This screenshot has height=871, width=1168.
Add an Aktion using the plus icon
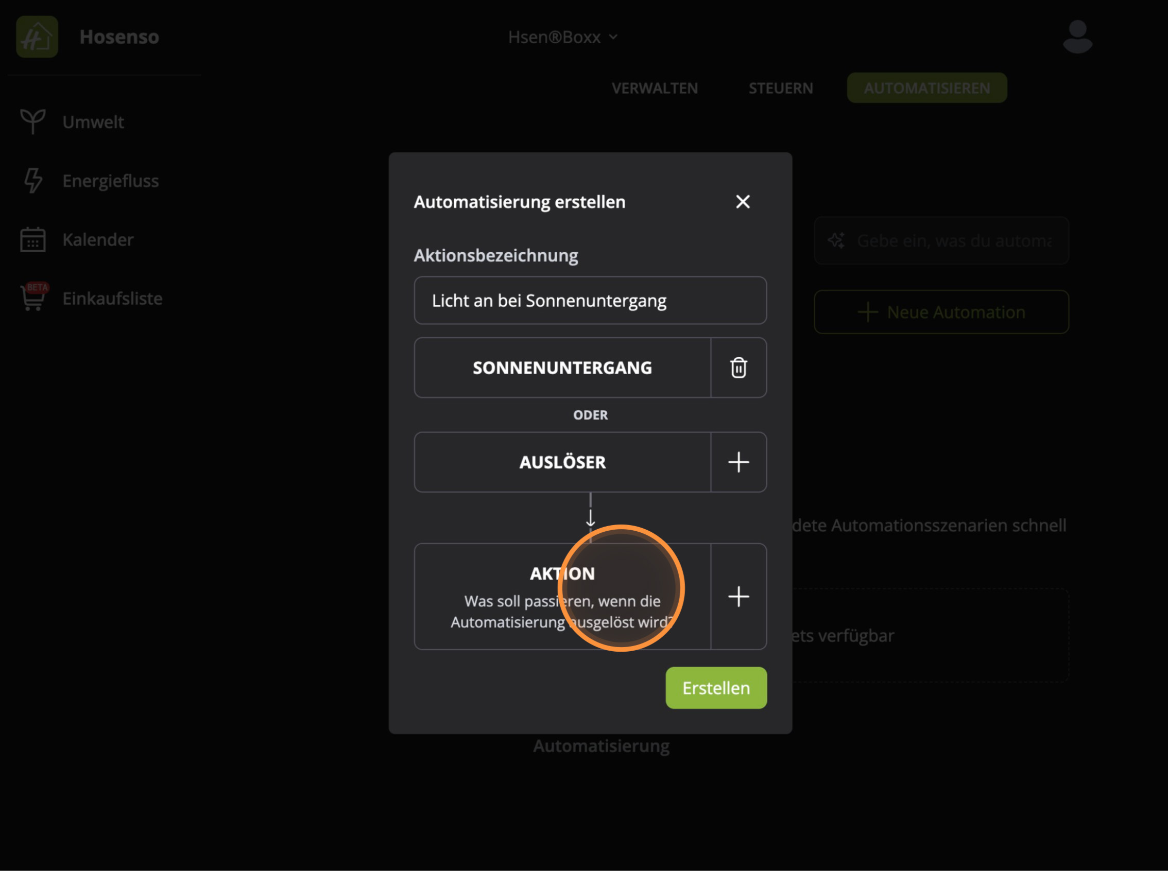point(738,596)
